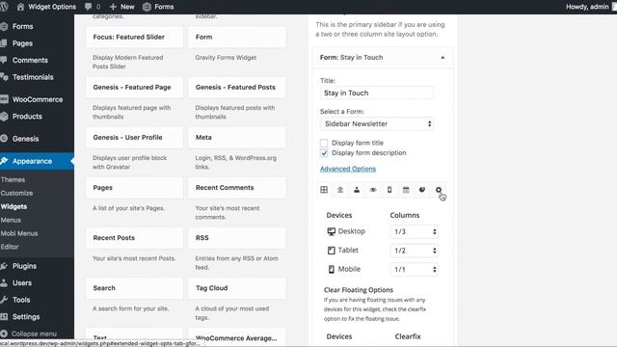Click the Desktop monitor icon
This screenshot has width=617, height=347.
[x=331, y=231]
